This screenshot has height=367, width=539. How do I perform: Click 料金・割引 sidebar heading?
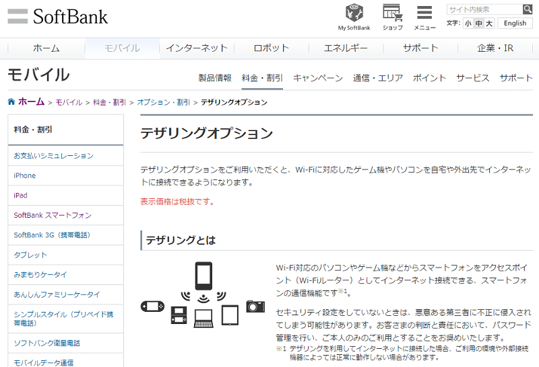pos(33,130)
